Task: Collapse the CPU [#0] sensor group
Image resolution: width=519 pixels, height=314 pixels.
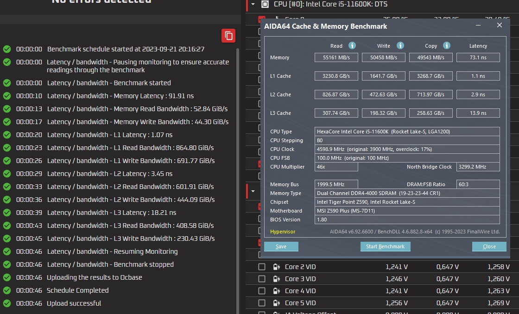Action: coord(253,4)
